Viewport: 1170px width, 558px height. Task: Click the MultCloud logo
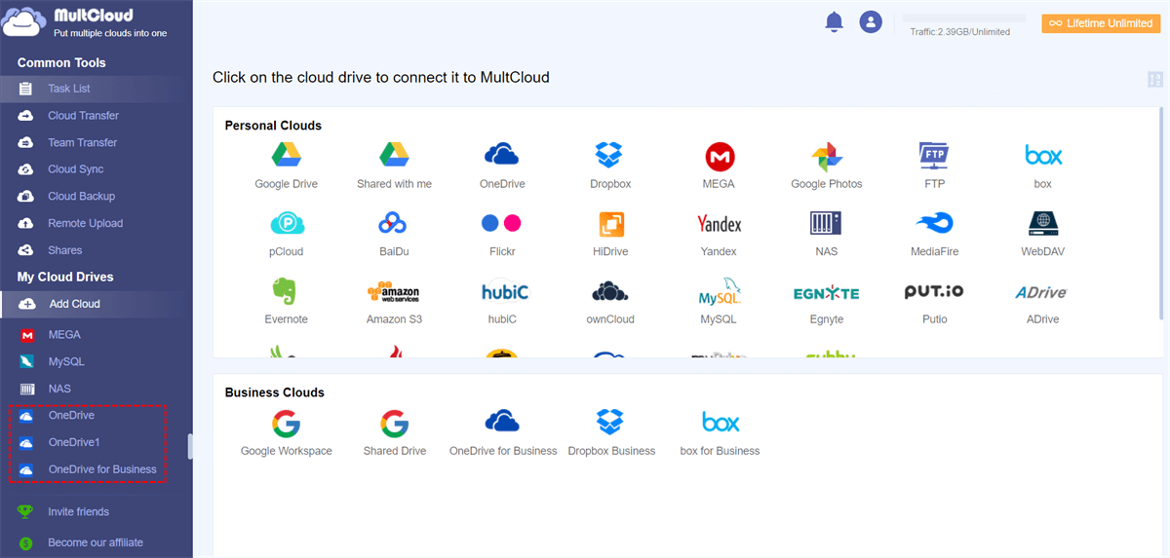point(85,23)
